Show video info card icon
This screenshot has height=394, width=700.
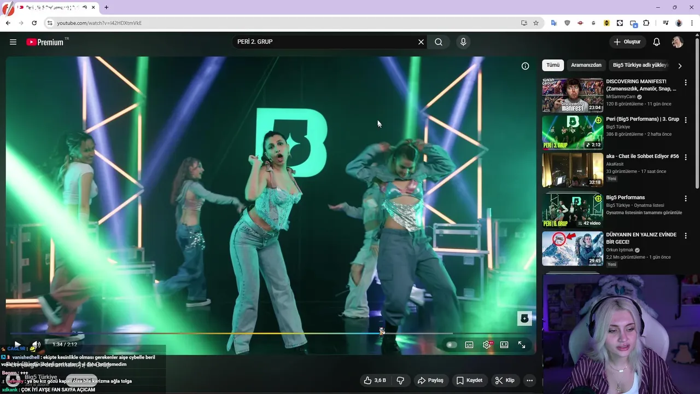(525, 66)
